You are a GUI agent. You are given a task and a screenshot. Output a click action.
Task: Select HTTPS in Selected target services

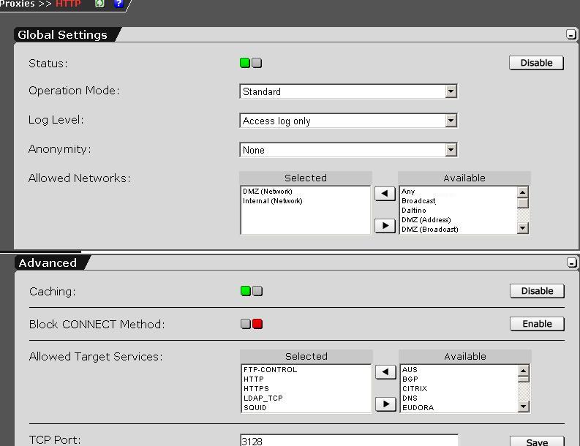point(256,389)
